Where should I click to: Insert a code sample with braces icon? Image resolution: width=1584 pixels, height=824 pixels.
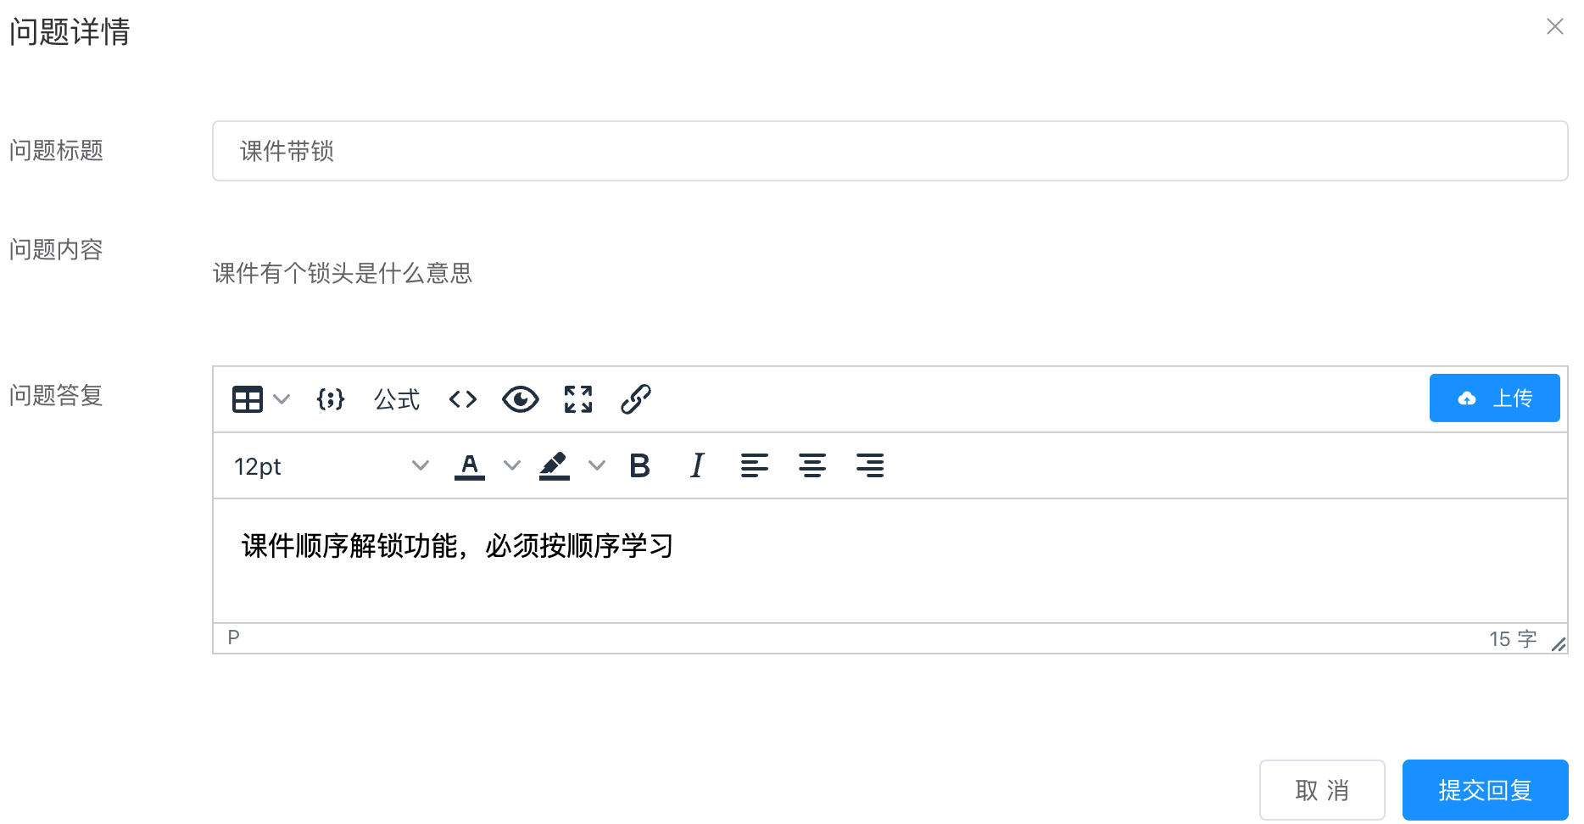pyautogui.click(x=331, y=399)
